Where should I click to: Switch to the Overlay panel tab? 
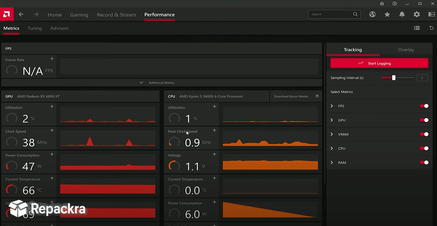[x=406, y=50]
